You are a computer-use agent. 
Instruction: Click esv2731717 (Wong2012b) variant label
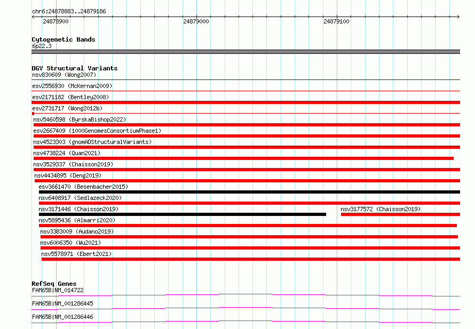point(67,108)
